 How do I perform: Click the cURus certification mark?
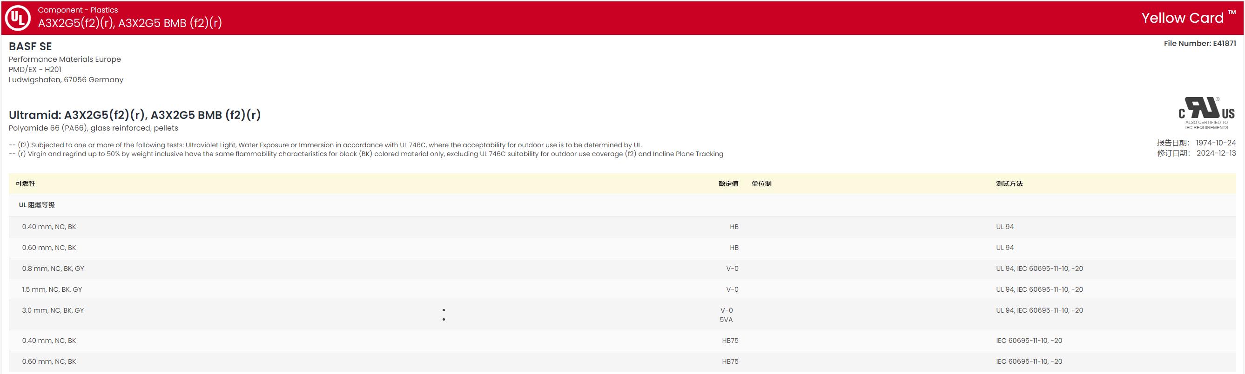click(1206, 113)
